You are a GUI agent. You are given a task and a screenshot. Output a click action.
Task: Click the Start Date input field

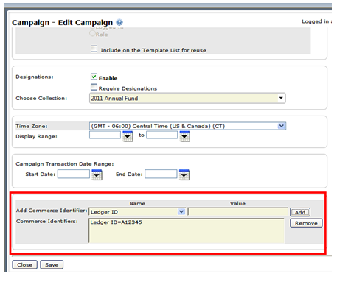click(74, 174)
